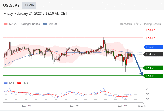Click the blue downward forecast arrow head

point(141,74)
